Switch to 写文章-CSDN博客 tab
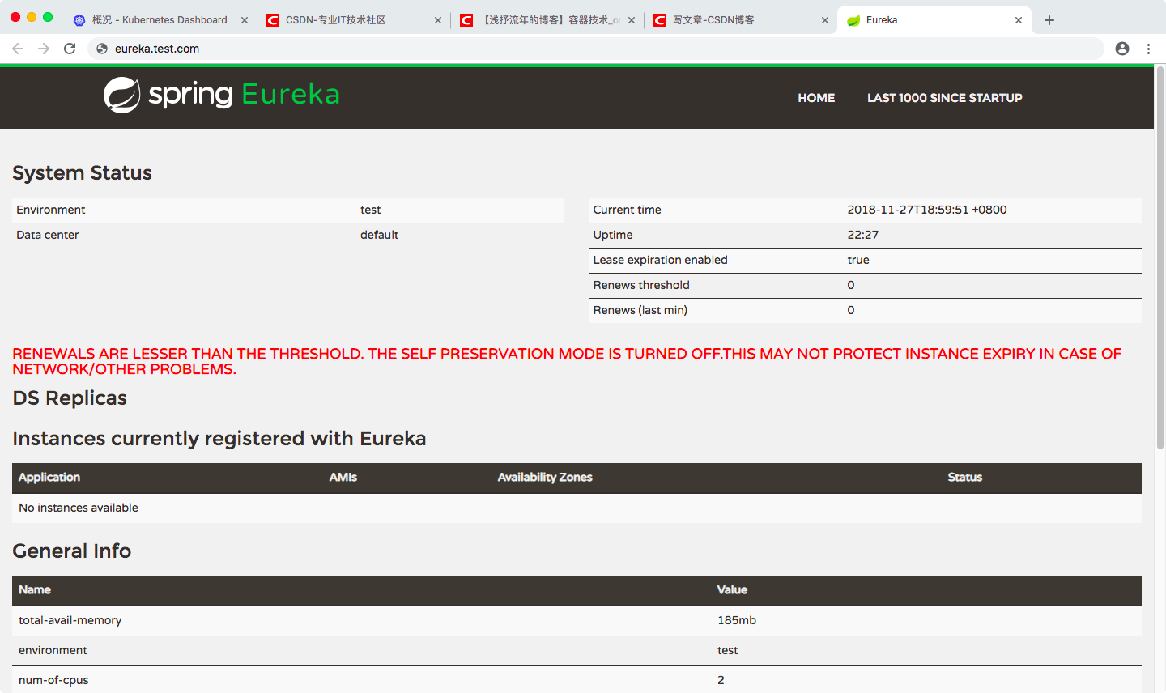This screenshot has width=1166, height=693. (740, 20)
